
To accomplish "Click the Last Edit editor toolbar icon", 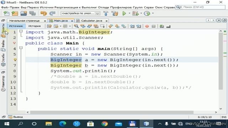I will (x=50, y=26).
